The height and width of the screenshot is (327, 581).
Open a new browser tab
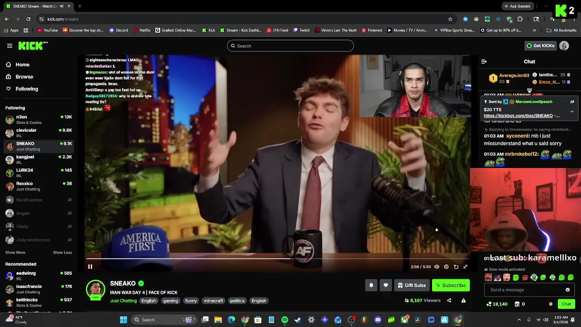(x=79, y=6)
